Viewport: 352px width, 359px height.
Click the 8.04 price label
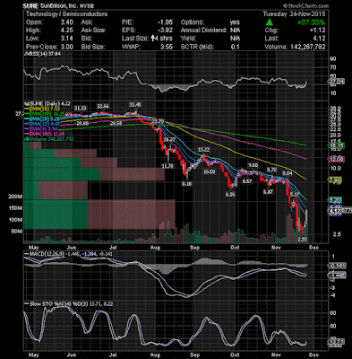click(x=288, y=173)
